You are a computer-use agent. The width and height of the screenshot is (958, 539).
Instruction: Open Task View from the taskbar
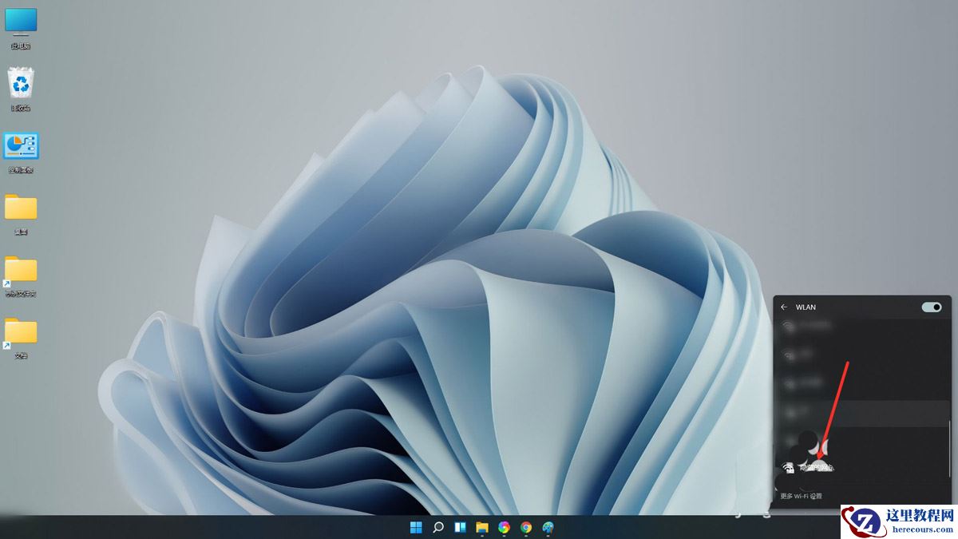460,526
